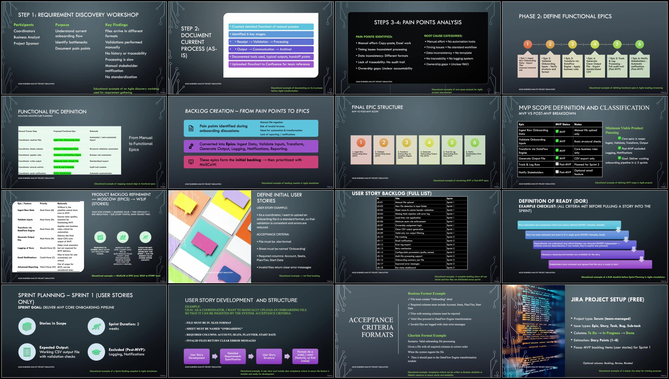Click the From Epics to Stories clapperboard icon

(x=100, y=237)
